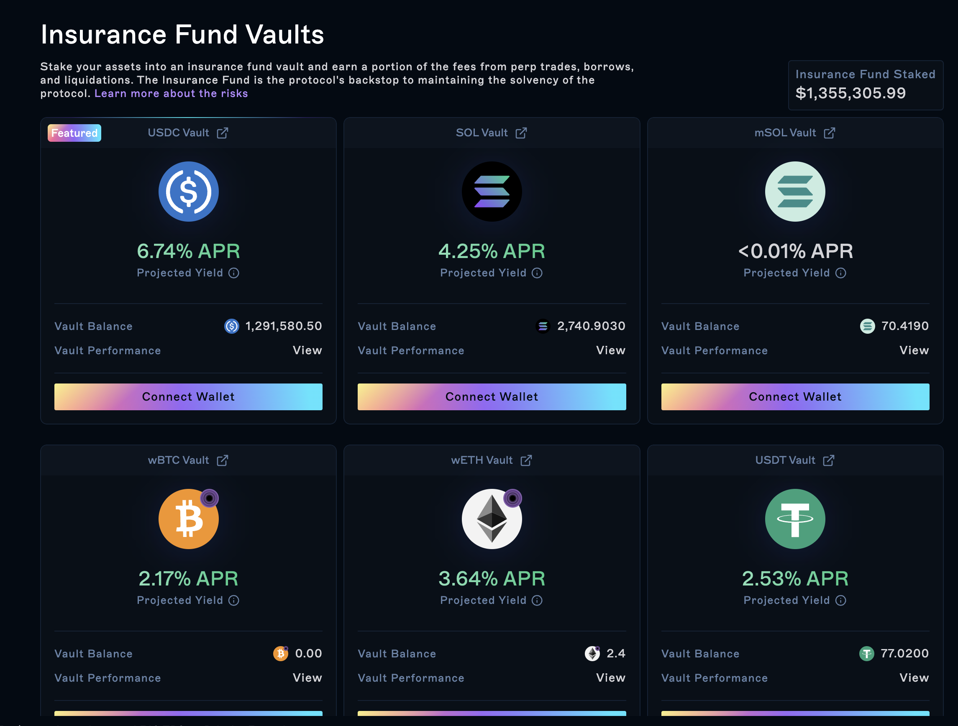Show mSOL Projected Yield info tooltip
Viewport: 958px width, 726px height.
(840, 273)
